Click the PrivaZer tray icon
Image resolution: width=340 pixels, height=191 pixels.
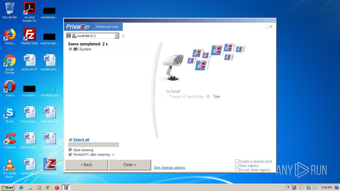294,188
